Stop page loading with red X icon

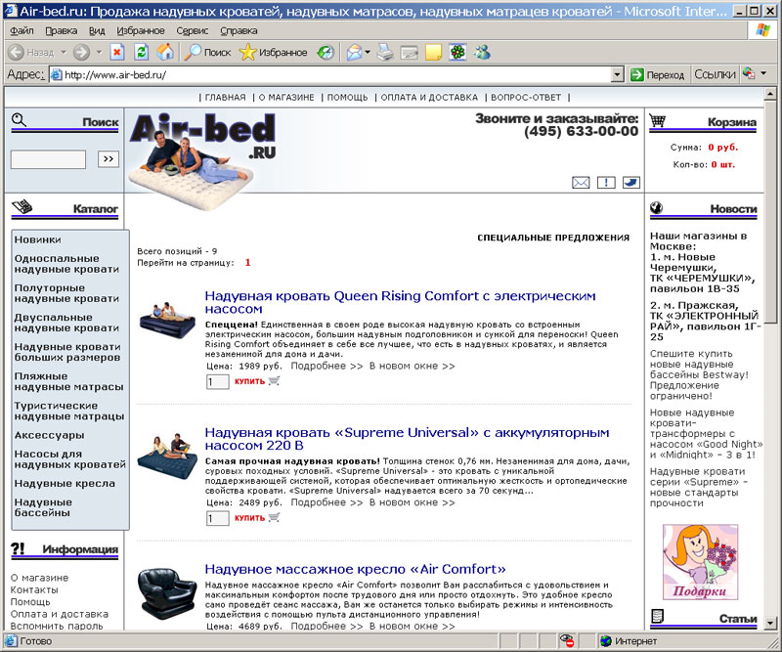click(x=117, y=52)
